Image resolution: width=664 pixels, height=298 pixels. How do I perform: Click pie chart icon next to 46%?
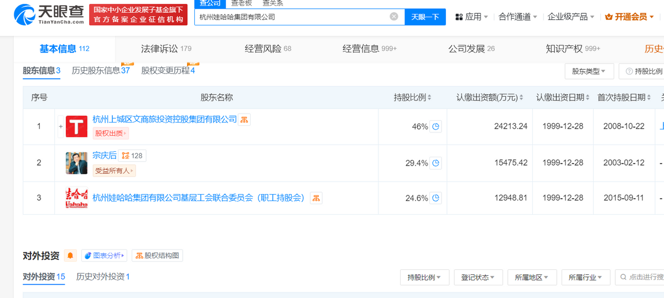point(436,126)
